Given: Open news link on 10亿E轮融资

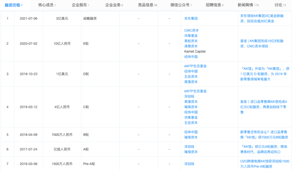Looking at the screenshot, I should coord(261,43).
